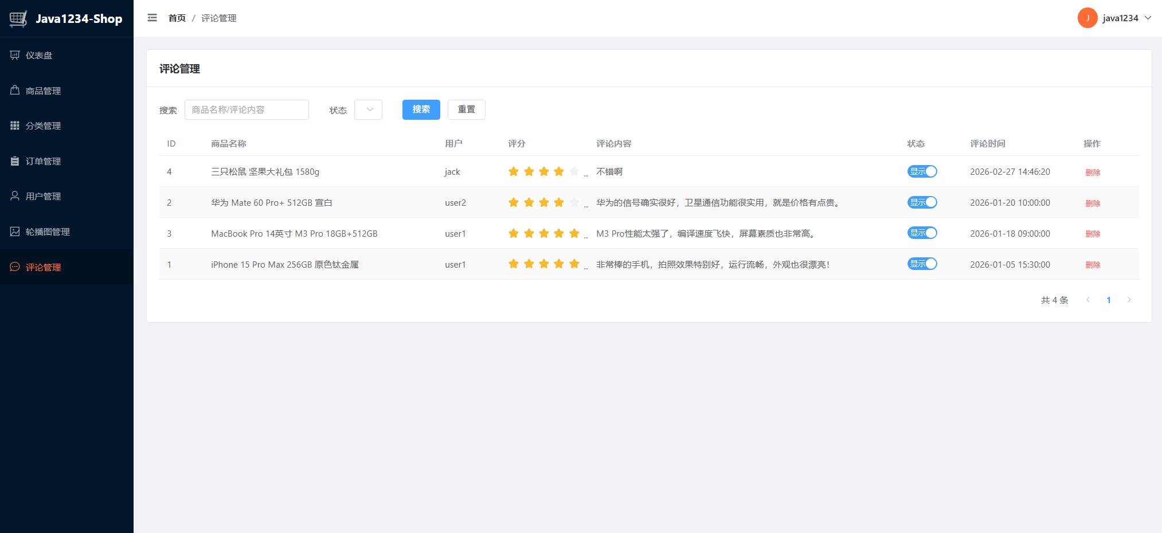
Task: Click the blue 搜索 button
Action: pyautogui.click(x=421, y=109)
